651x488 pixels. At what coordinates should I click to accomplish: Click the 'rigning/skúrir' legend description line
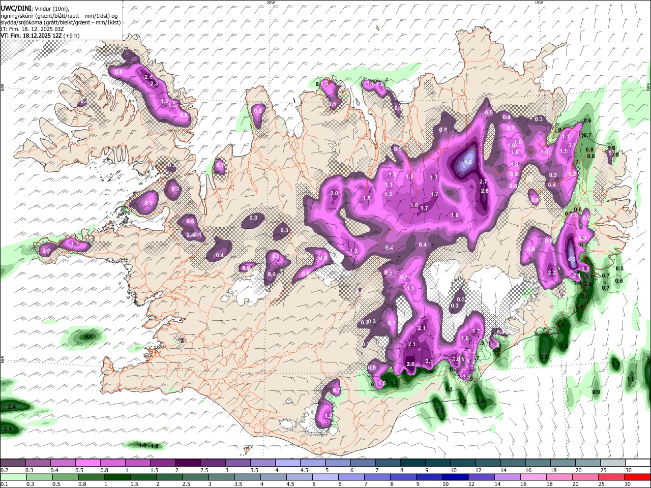click(58, 16)
